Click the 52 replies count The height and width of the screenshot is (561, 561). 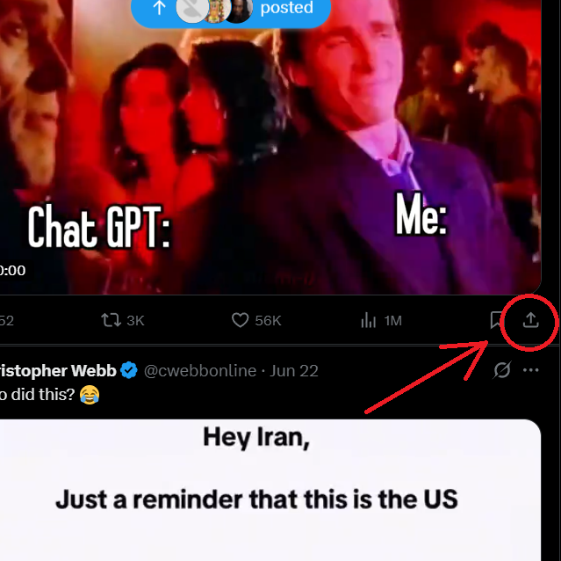point(7,321)
